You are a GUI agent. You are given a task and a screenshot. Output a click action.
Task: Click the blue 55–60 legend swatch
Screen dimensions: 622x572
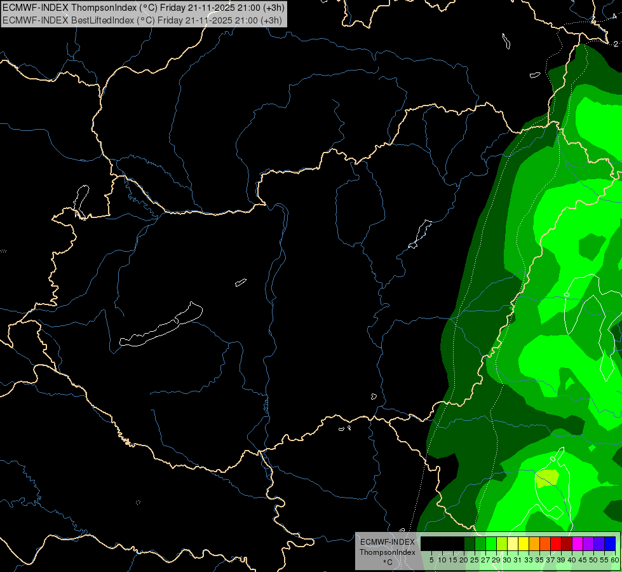610,544
